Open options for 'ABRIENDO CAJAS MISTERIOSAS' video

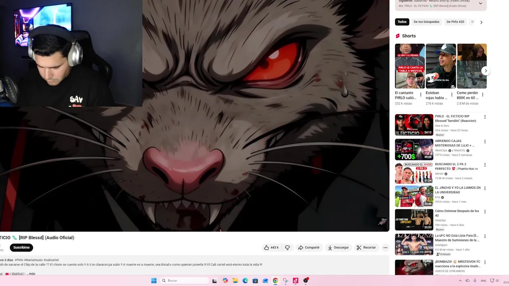(485, 141)
